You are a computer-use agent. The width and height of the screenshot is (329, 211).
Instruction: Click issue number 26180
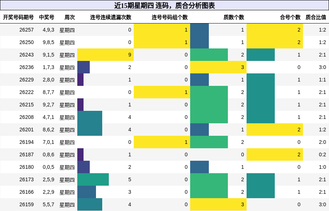pos(26,167)
